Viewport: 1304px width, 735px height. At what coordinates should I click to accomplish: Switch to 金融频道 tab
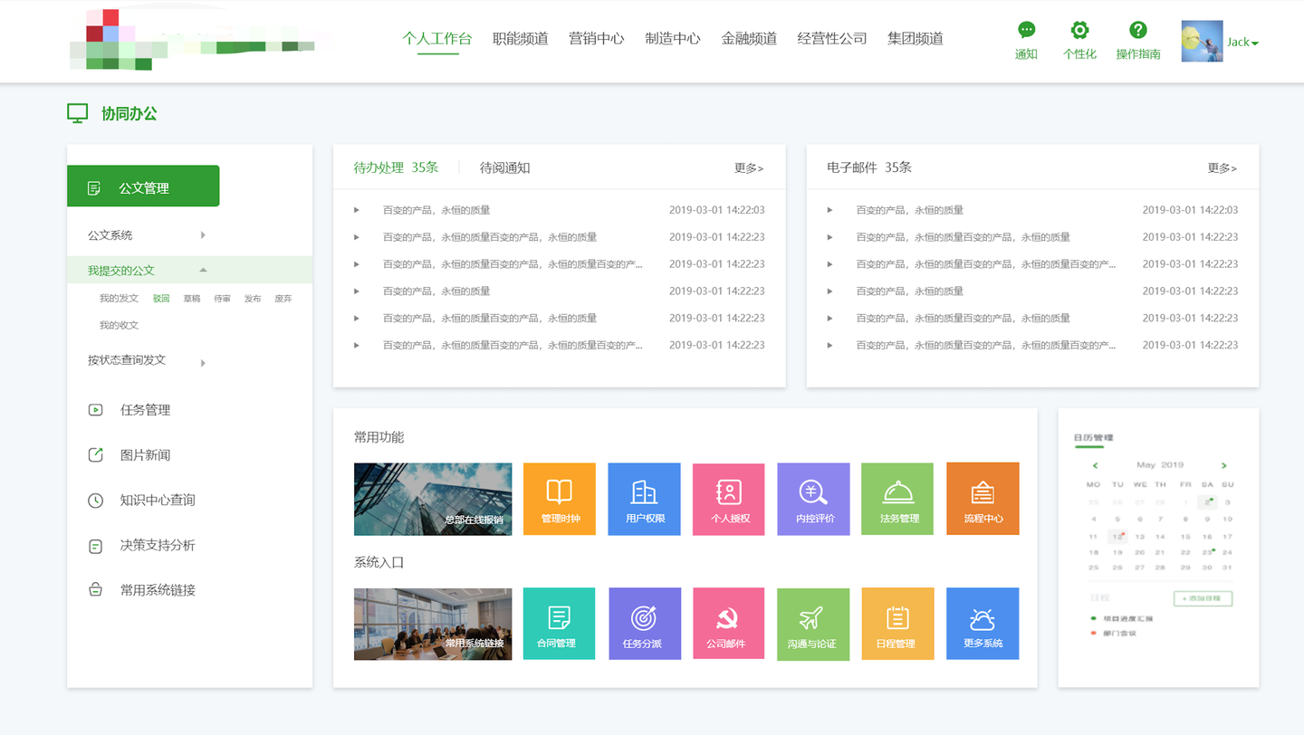(749, 38)
